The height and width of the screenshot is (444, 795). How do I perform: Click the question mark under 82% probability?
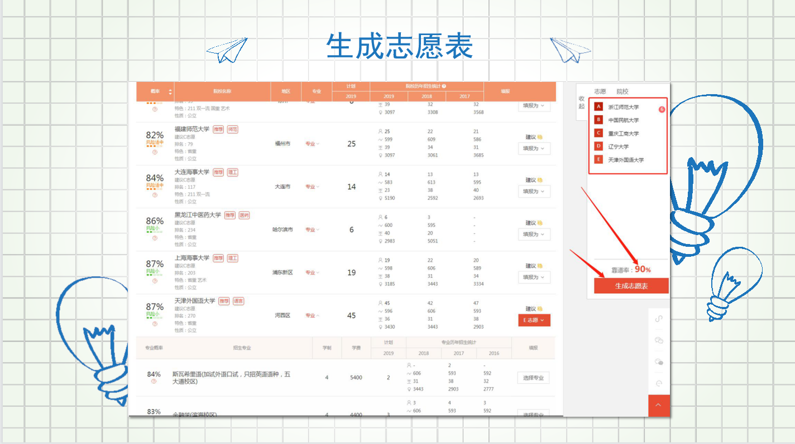click(155, 152)
